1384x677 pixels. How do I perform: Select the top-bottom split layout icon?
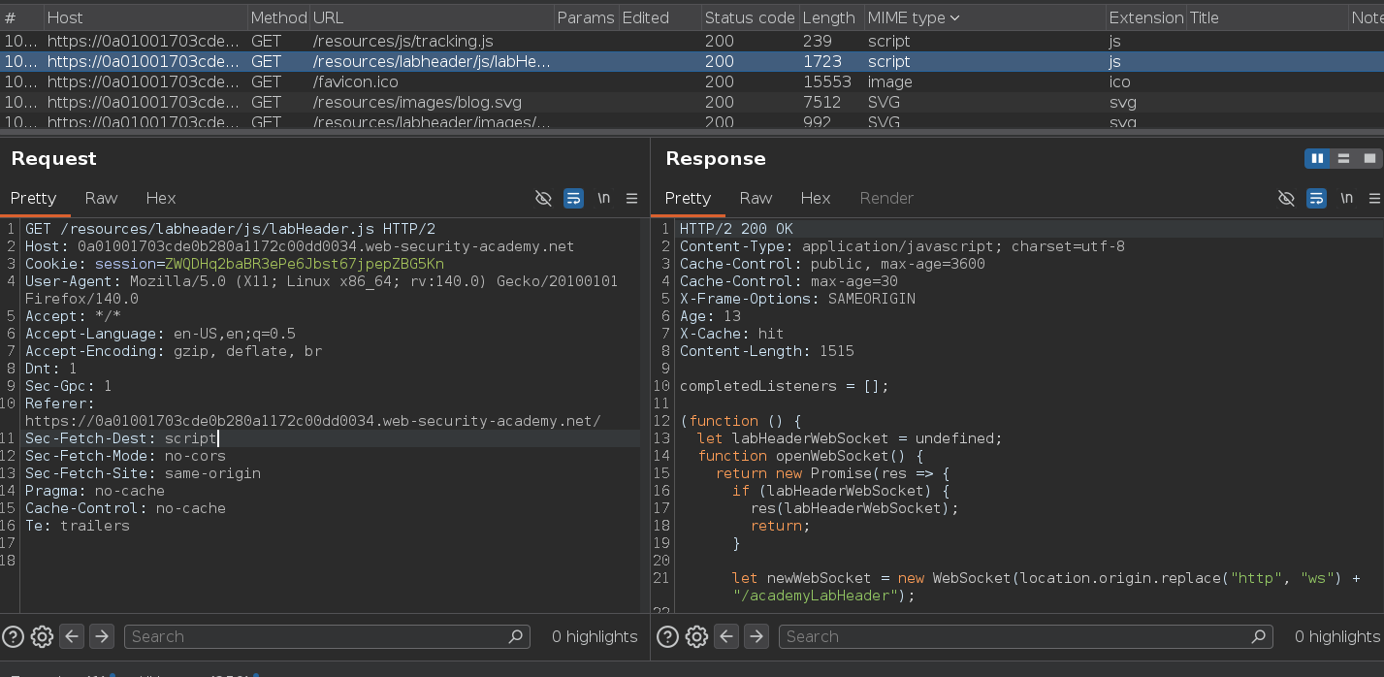point(1343,158)
